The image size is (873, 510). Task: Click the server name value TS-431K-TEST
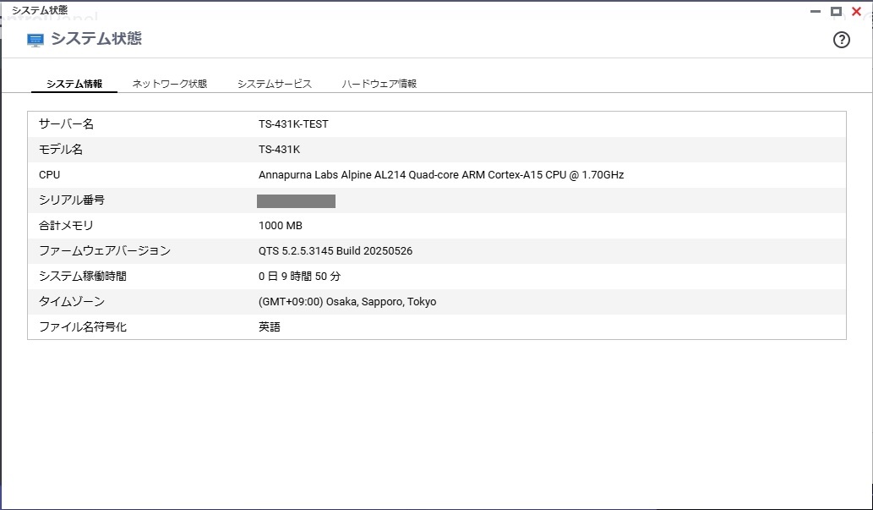293,123
